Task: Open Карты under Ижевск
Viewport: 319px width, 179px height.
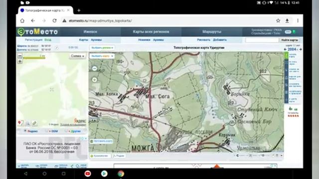Action: [x=83, y=40]
